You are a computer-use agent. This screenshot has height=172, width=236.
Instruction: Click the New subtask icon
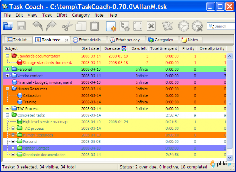point(124,26)
